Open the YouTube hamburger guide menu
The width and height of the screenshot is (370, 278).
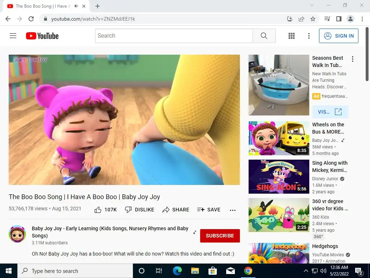point(13,36)
